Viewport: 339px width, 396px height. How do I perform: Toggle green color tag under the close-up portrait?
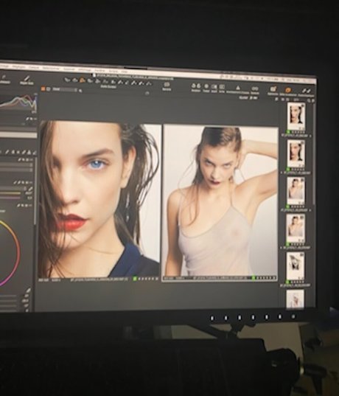[x=135, y=279]
